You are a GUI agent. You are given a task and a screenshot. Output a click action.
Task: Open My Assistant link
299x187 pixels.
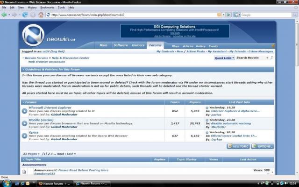click(217, 51)
